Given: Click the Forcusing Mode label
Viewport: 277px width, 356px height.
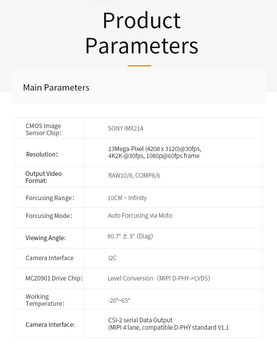Looking at the screenshot, I should point(49,216).
